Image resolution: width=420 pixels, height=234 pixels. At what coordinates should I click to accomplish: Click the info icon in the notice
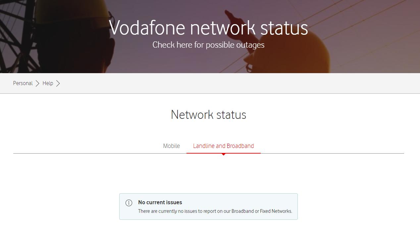coord(129,203)
